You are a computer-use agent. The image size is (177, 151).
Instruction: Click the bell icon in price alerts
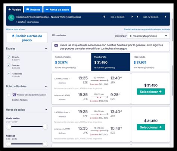pos(13,36)
